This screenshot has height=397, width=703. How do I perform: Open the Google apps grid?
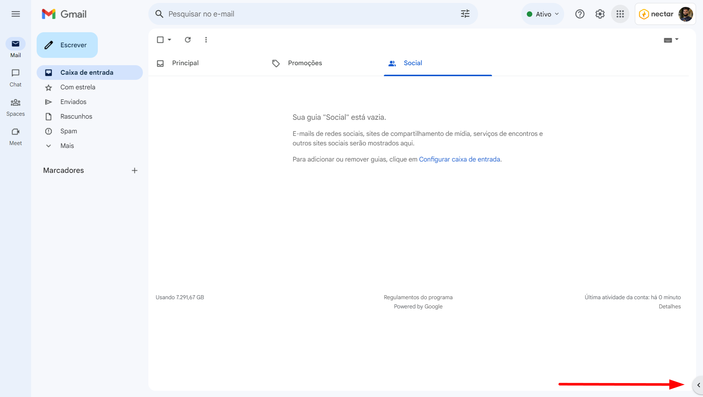coord(620,14)
